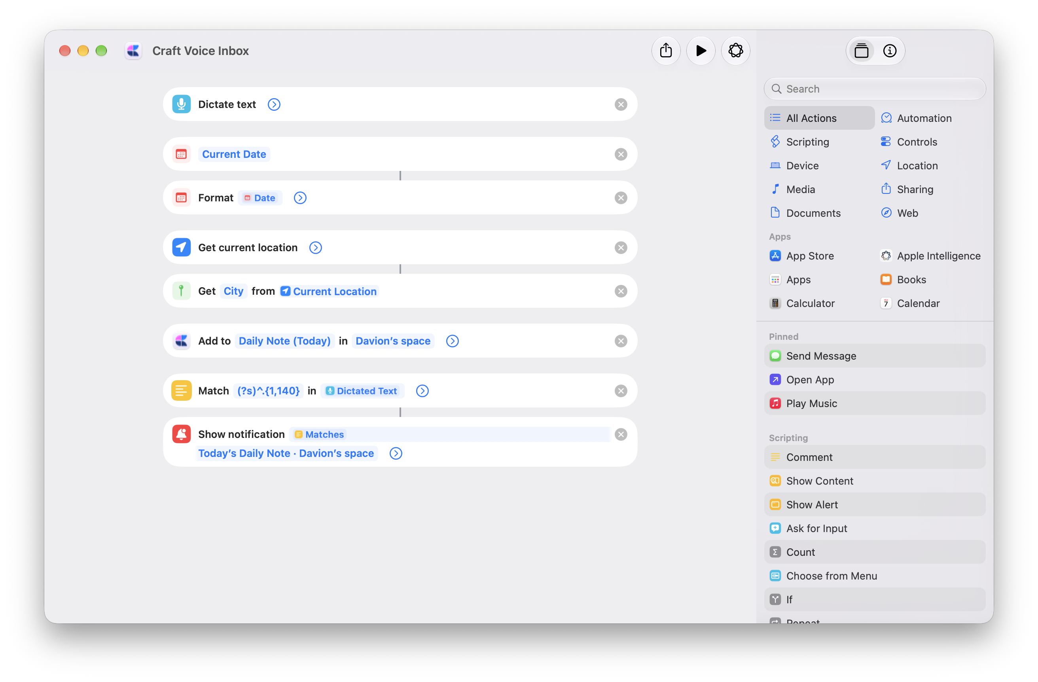Select the All Actions category
The image size is (1038, 682).
(819, 118)
